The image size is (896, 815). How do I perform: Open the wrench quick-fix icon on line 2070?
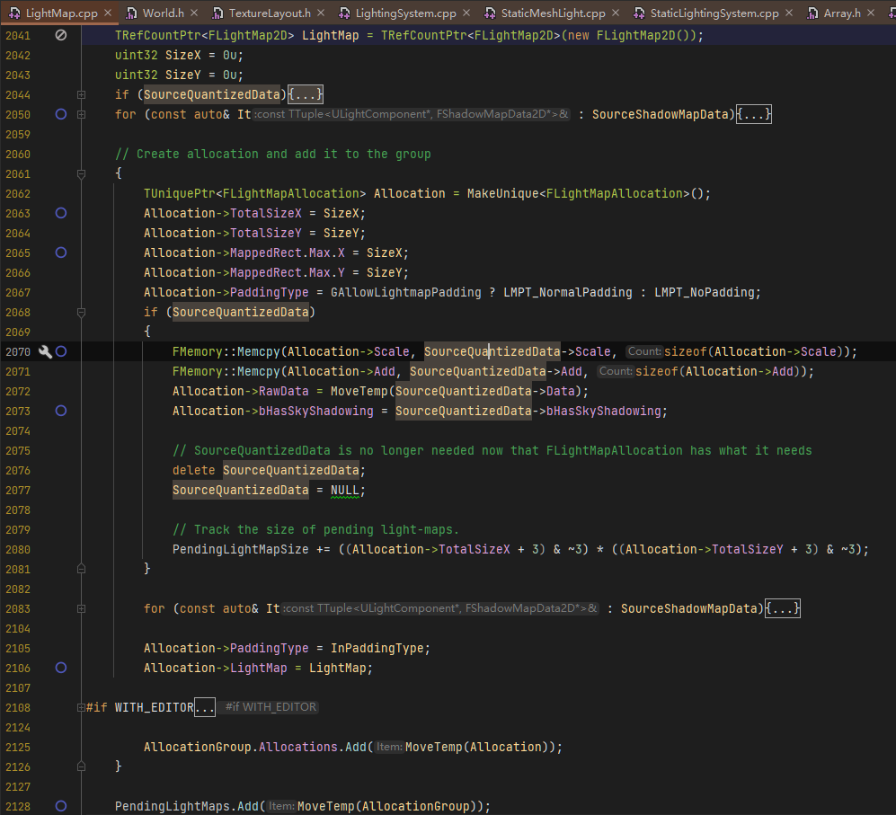click(x=45, y=351)
